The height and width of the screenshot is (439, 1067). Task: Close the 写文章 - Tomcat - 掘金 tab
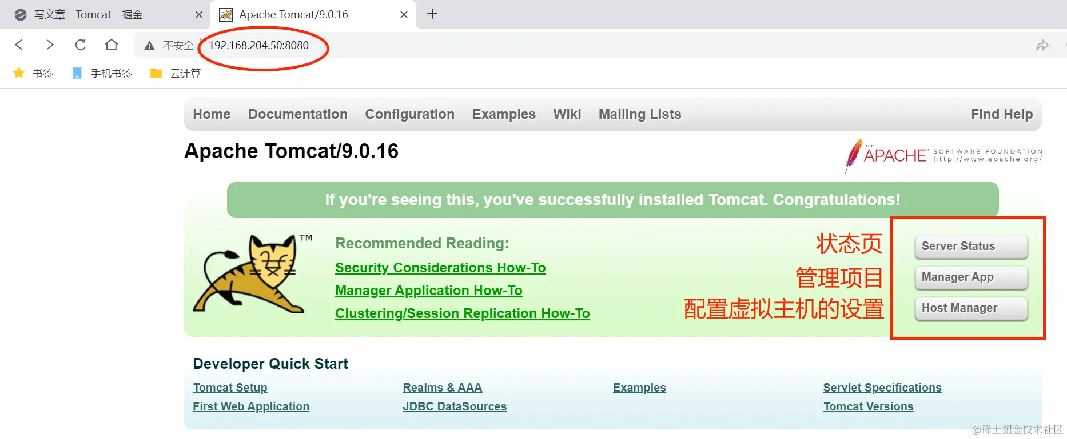[x=199, y=15]
